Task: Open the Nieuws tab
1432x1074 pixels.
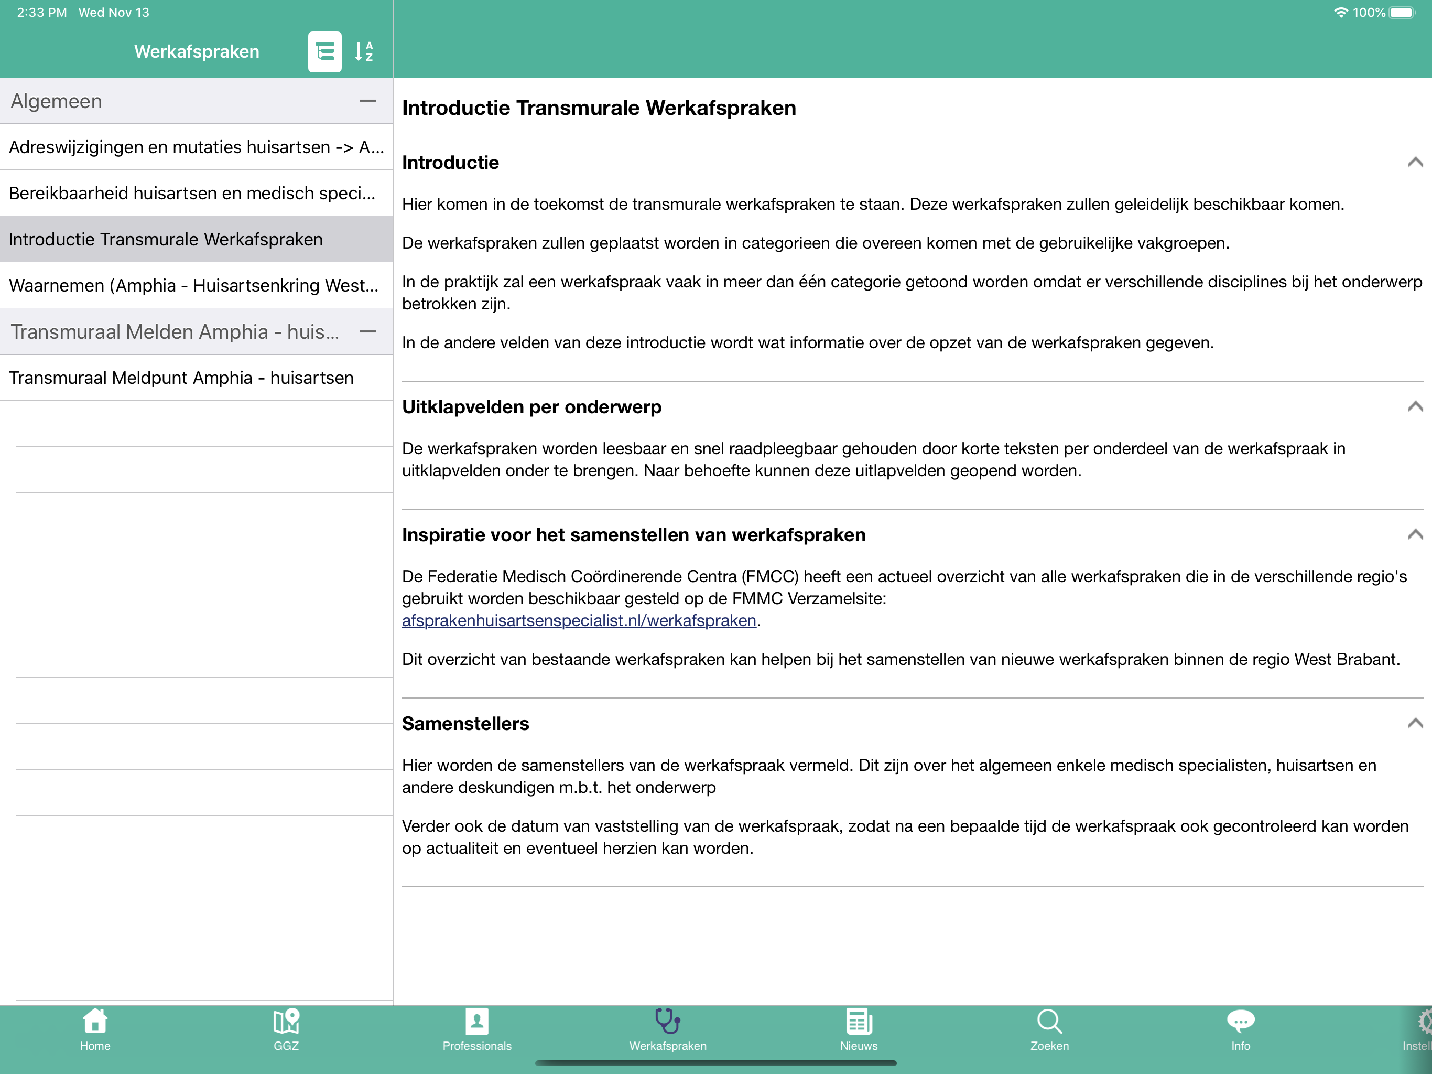Action: (859, 1030)
